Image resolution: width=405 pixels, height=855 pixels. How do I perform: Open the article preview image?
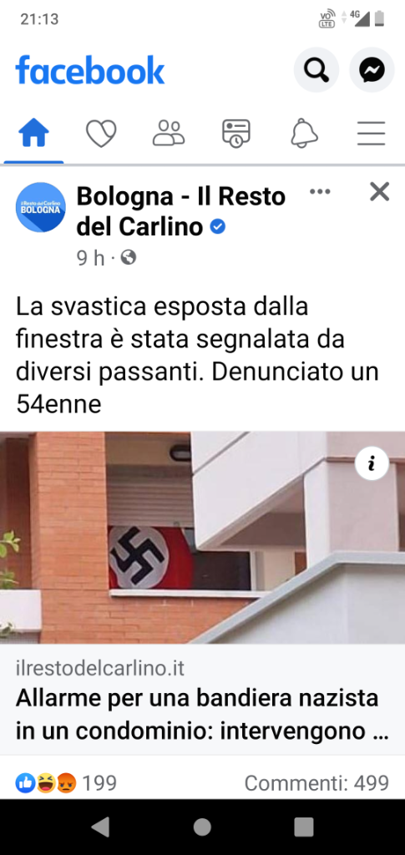click(x=202, y=538)
